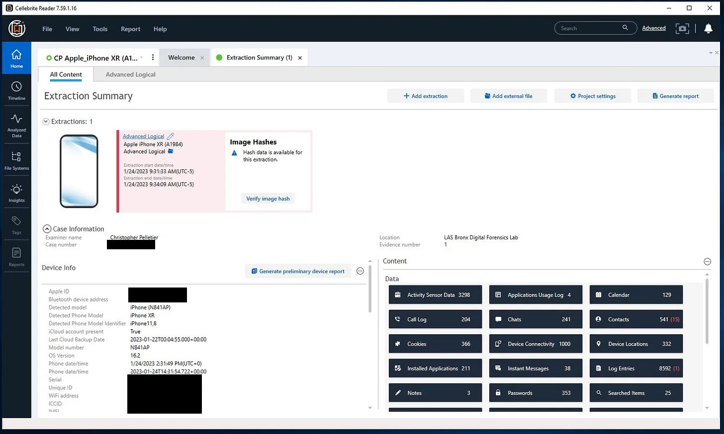
Task: Open the Report menu
Action: (130, 29)
